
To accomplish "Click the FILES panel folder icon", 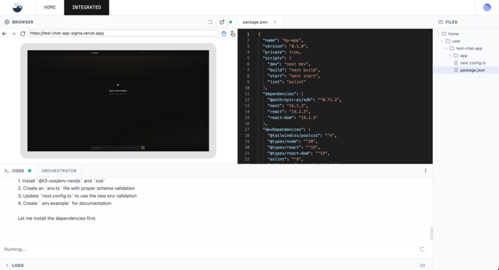I will pyautogui.click(x=440, y=22).
